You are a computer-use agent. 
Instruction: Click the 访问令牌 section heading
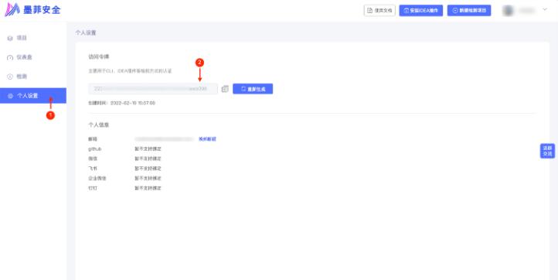(99, 56)
